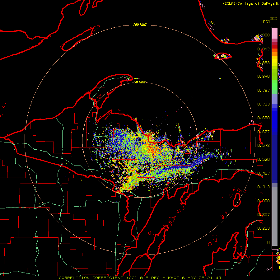Click the TH threshold label
Screen dimensions: 280x280
pos(267,242)
